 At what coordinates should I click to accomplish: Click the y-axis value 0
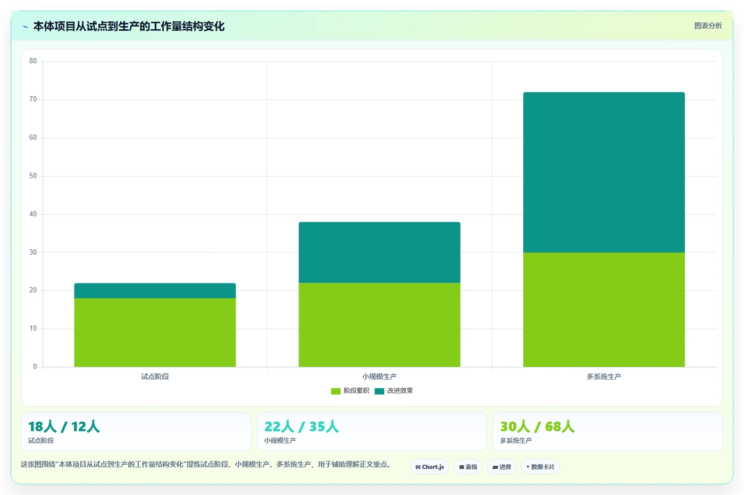(35, 367)
